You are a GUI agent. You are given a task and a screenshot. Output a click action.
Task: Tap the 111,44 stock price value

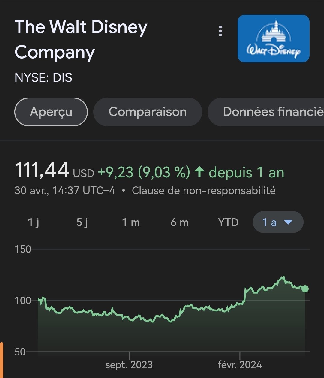coord(42,170)
